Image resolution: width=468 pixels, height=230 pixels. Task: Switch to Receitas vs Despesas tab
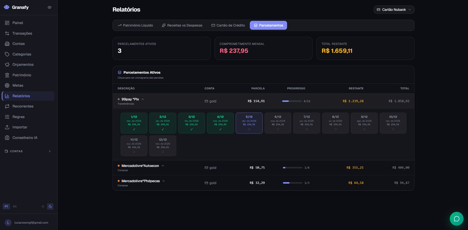pyautogui.click(x=182, y=25)
